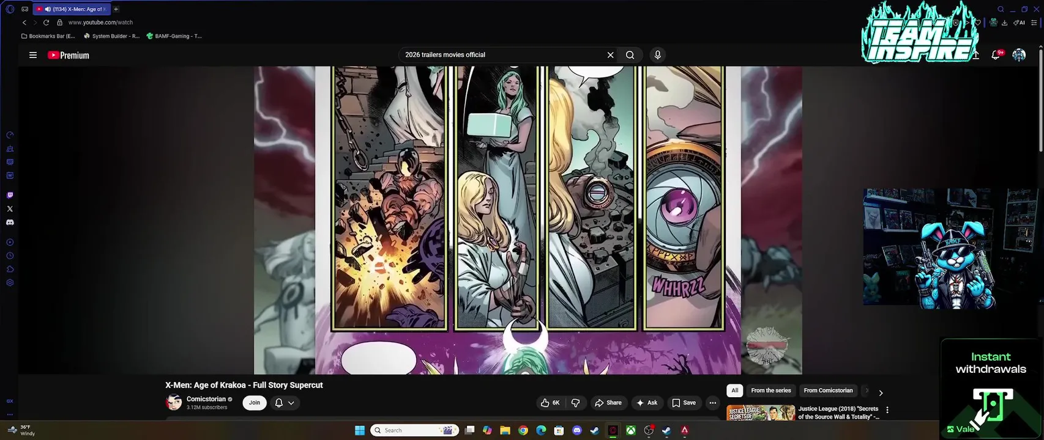
Task: Show more filter chips with arrow
Action: tap(881, 393)
